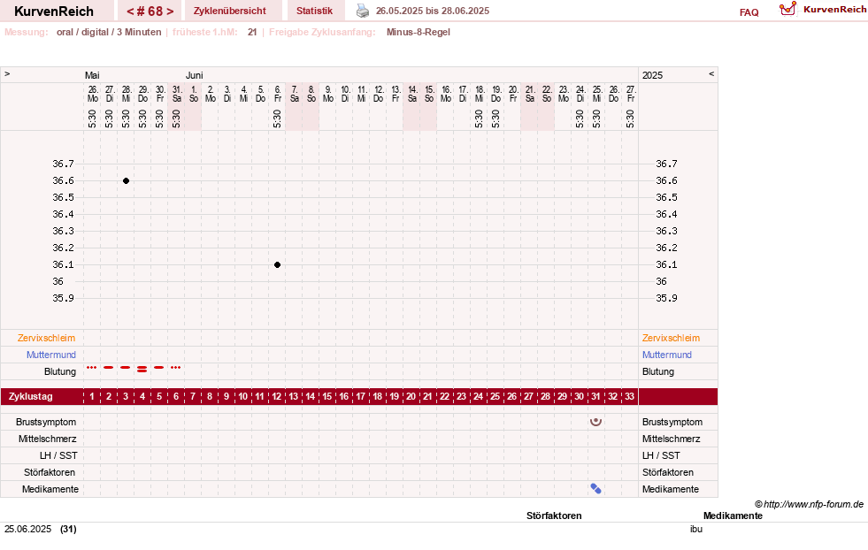
Task: Click the left Blutung row label
Action: click(x=60, y=372)
